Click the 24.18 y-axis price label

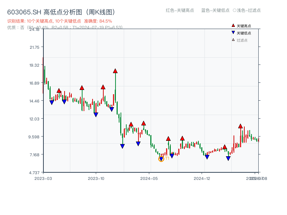point(34,29)
